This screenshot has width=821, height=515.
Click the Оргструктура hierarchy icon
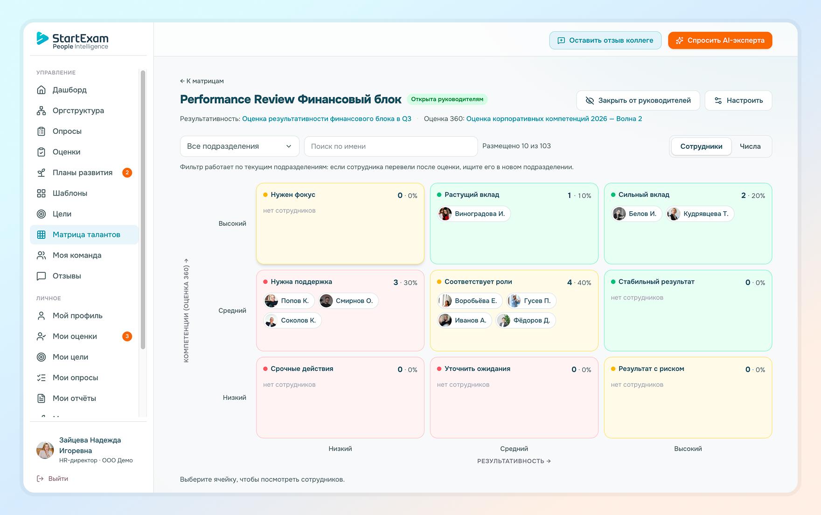(x=42, y=111)
